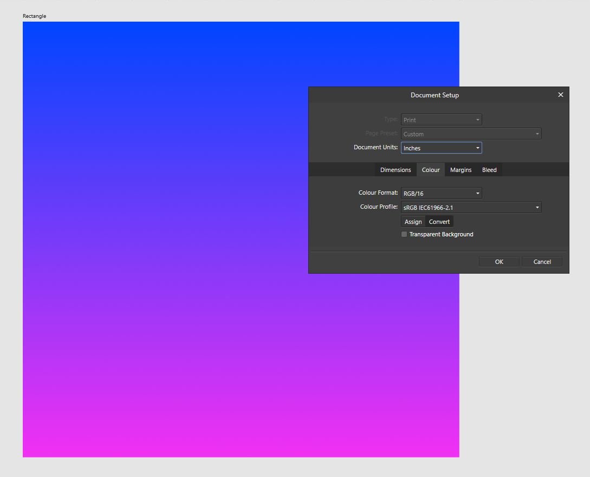Open the Document Units dropdown
The height and width of the screenshot is (477, 590).
(441, 148)
